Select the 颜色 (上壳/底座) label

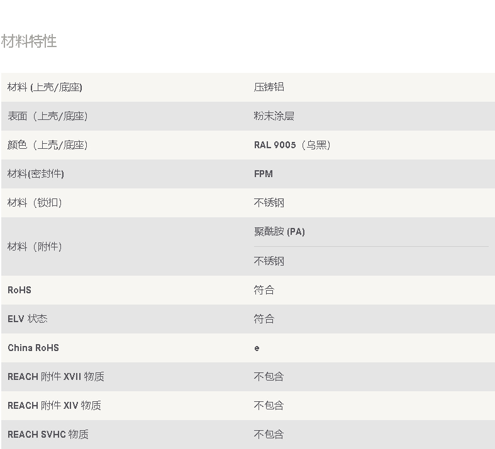click(48, 145)
